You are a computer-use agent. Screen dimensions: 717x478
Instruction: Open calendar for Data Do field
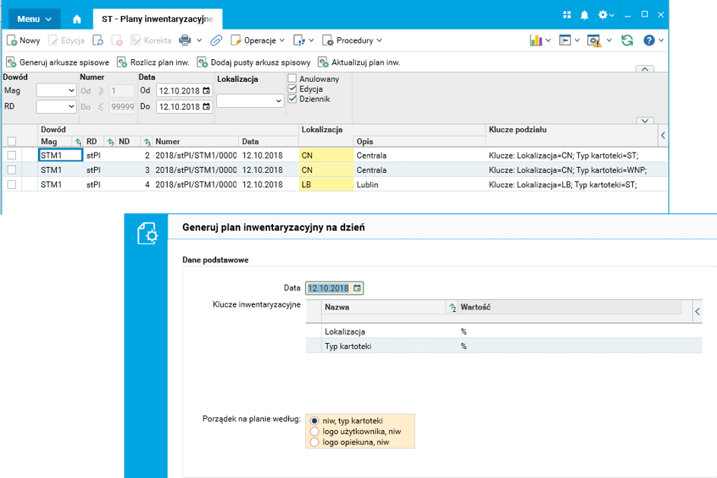[206, 106]
